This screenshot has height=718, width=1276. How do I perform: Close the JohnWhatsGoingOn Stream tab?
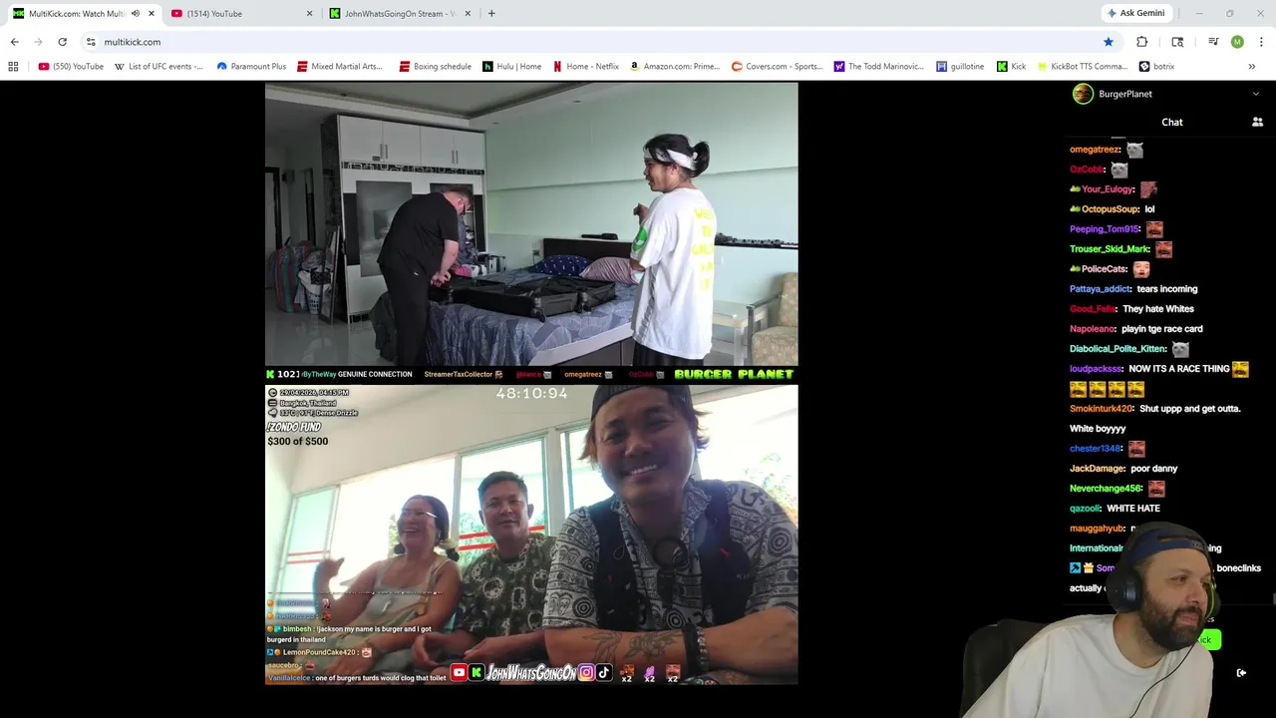(469, 14)
